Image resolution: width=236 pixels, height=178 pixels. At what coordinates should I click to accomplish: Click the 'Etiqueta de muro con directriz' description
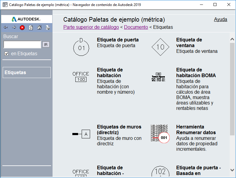119,141
